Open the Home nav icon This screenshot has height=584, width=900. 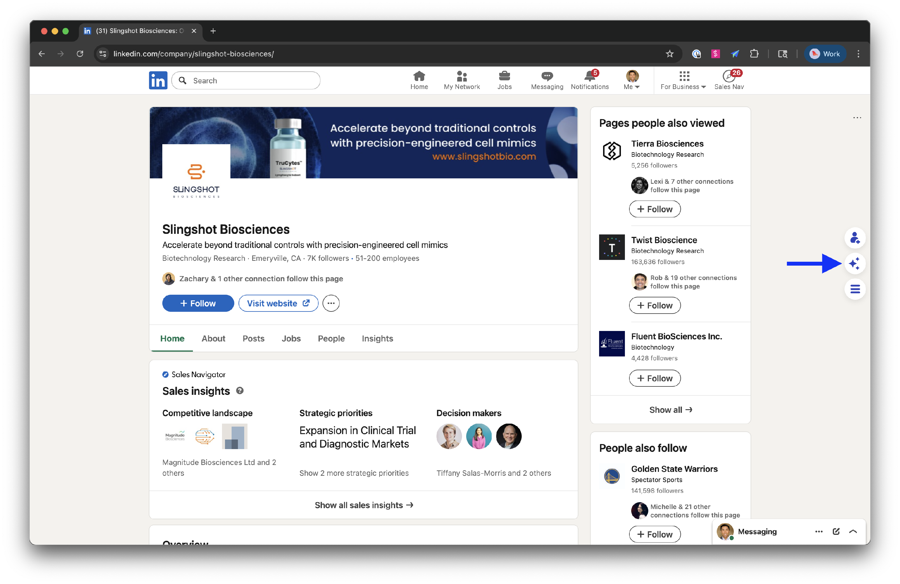(419, 81)
